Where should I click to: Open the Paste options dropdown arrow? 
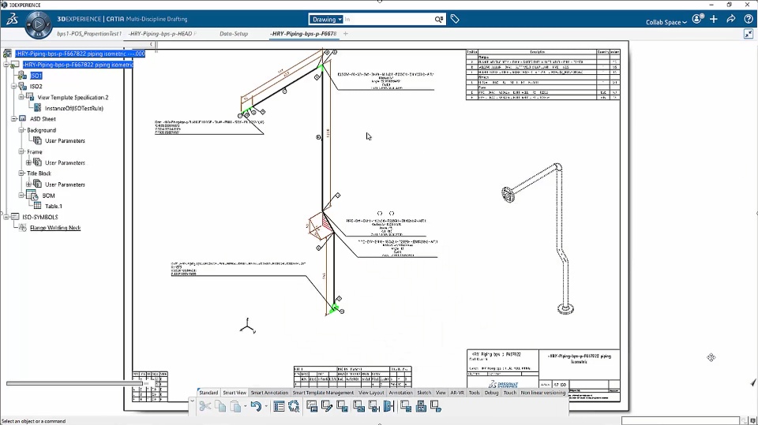pyautogui.click(x=245, y=406)
